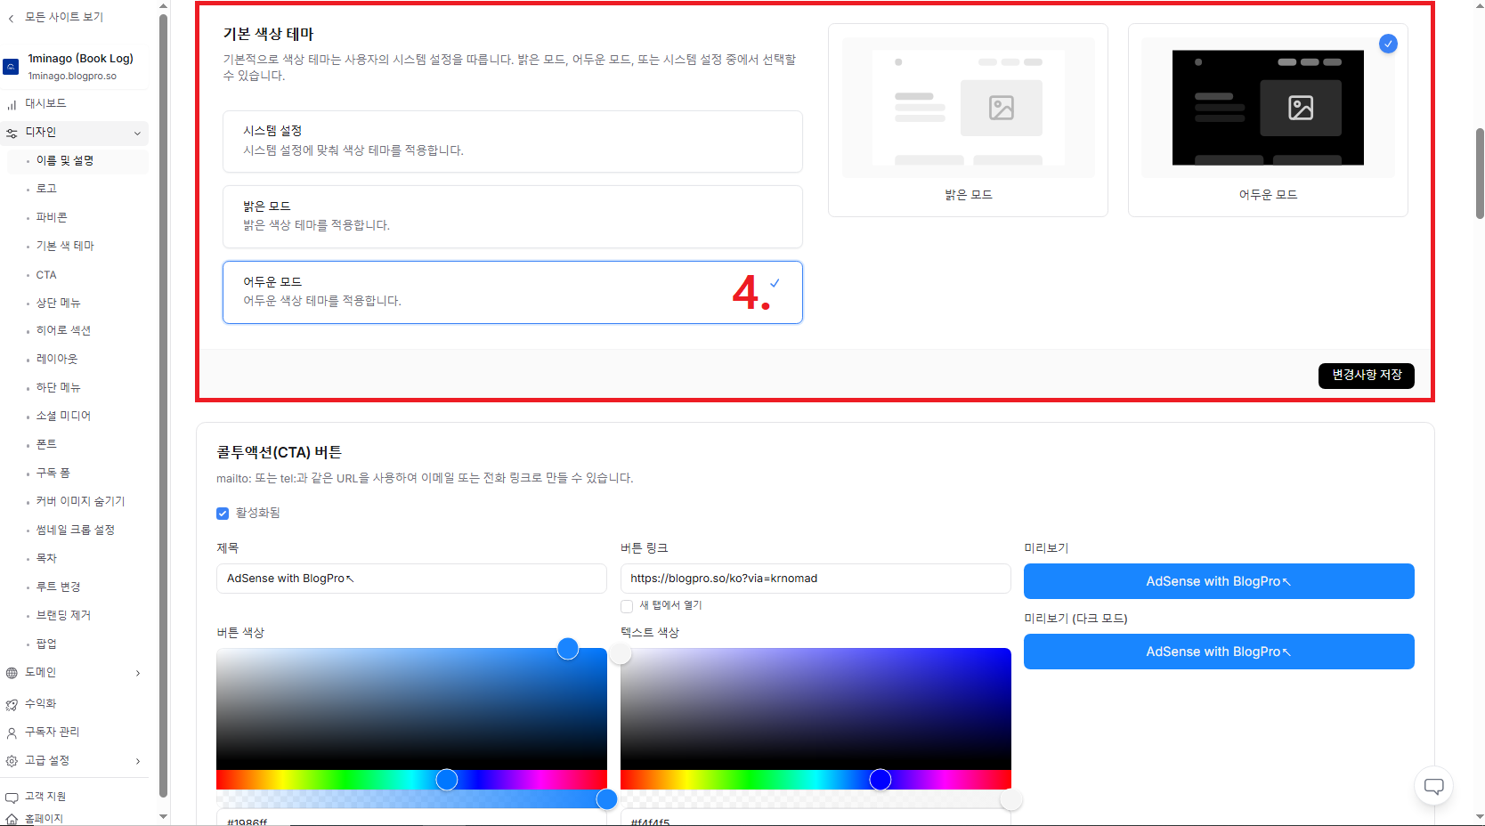Click the 홈페이지 house icon
Viewport: 1485px width, 826px height.
click(12, 819)
